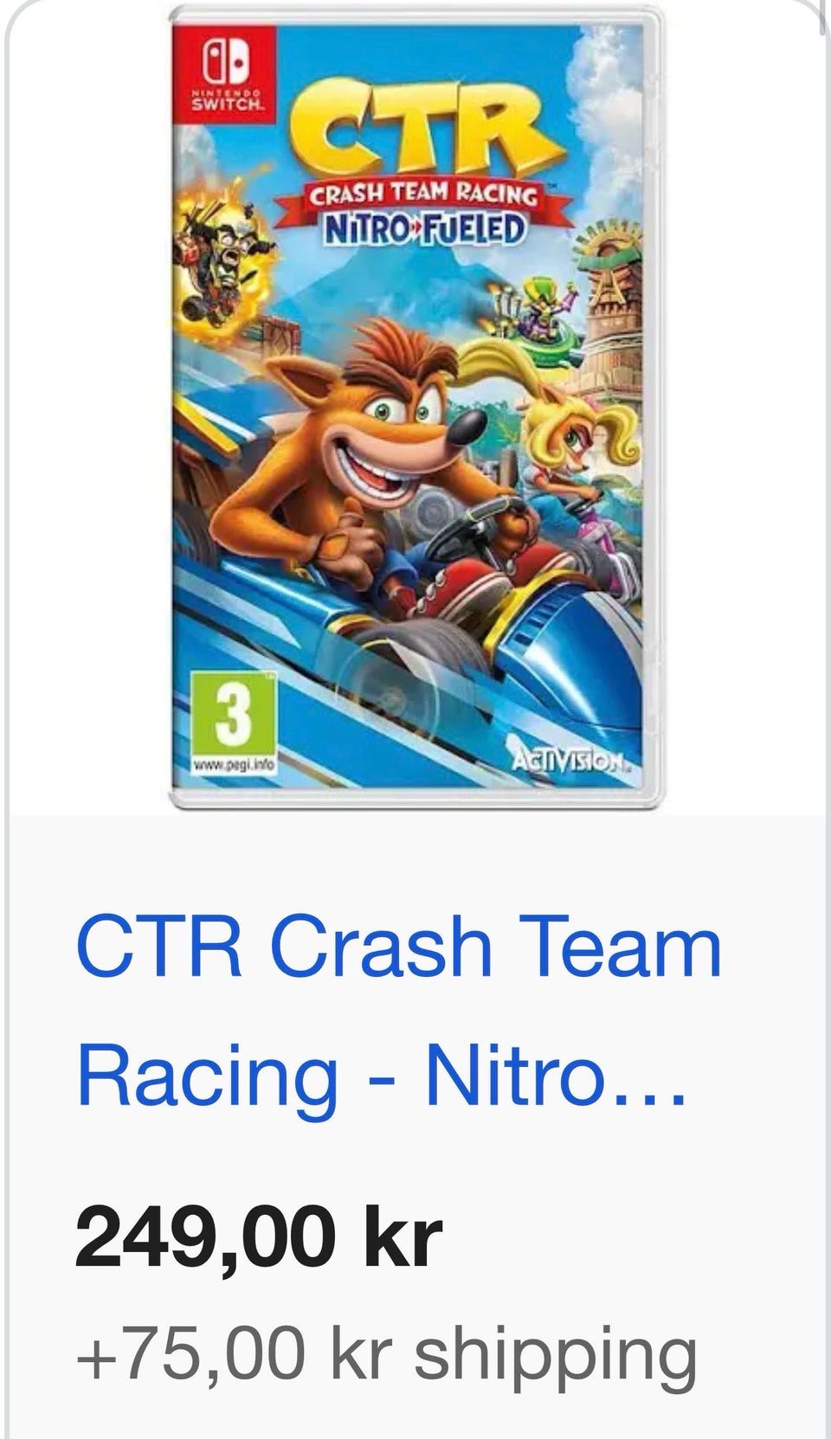Click the www.pegi.info label

(x=229, y=766)
